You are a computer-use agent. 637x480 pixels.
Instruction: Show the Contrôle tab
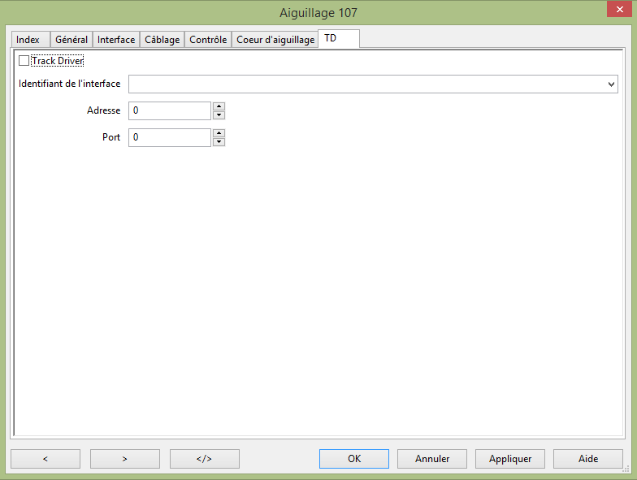(208, 40)
